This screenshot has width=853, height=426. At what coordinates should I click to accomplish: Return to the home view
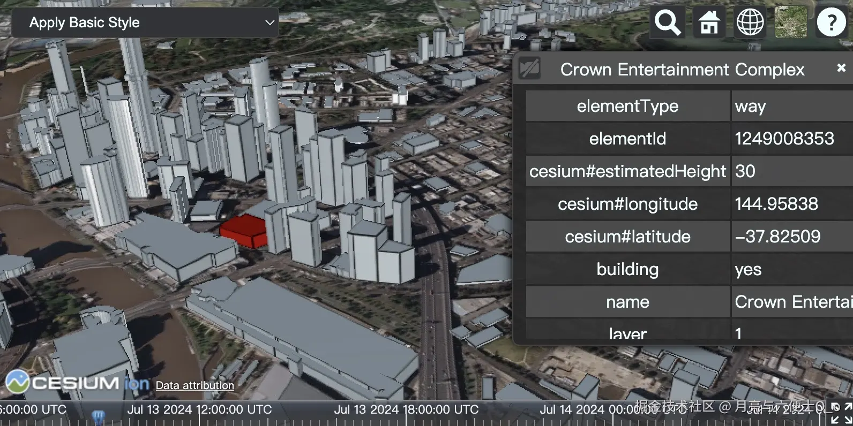click(x=709, y=22)
